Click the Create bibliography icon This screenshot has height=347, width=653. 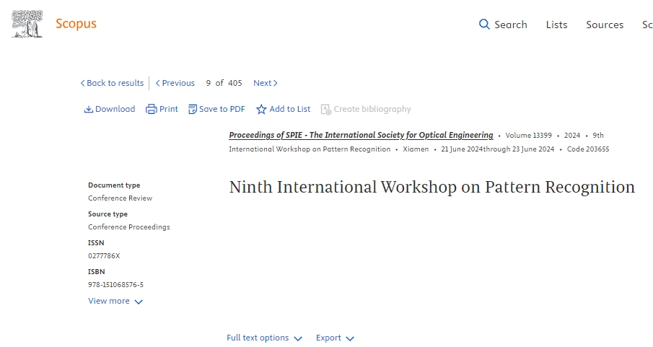326,110
